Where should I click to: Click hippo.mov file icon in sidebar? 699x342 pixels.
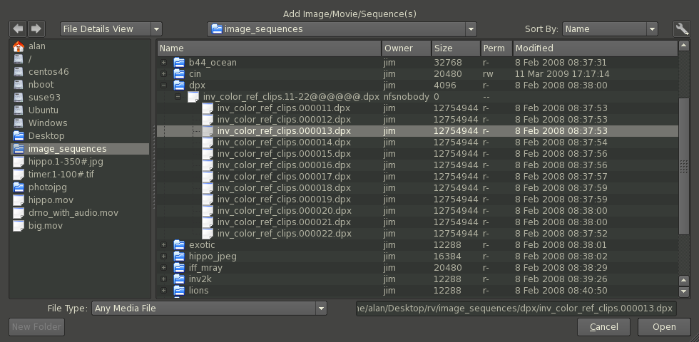pyautogui.click(x=19, y=200)
